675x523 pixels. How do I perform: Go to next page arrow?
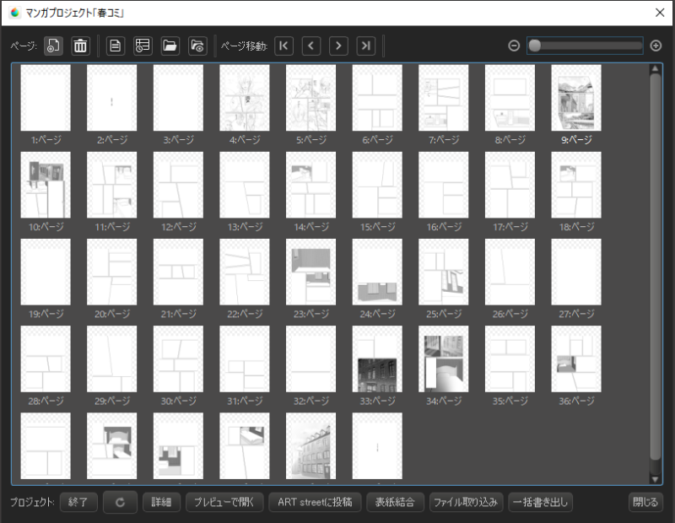pyautogui.click(x=339, y=46)
